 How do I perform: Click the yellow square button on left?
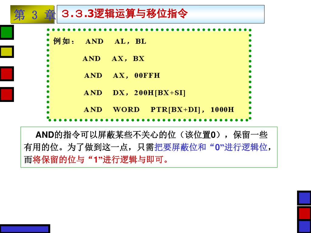point(7,52)
